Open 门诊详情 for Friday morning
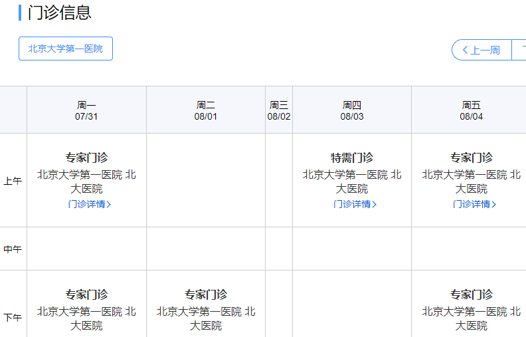 point(474,204)
